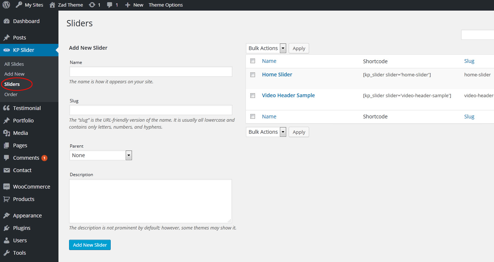Open Theme Options in the admin bar
Image resolution: width=494 pixels, height=262 pixels.
(166, 5)
